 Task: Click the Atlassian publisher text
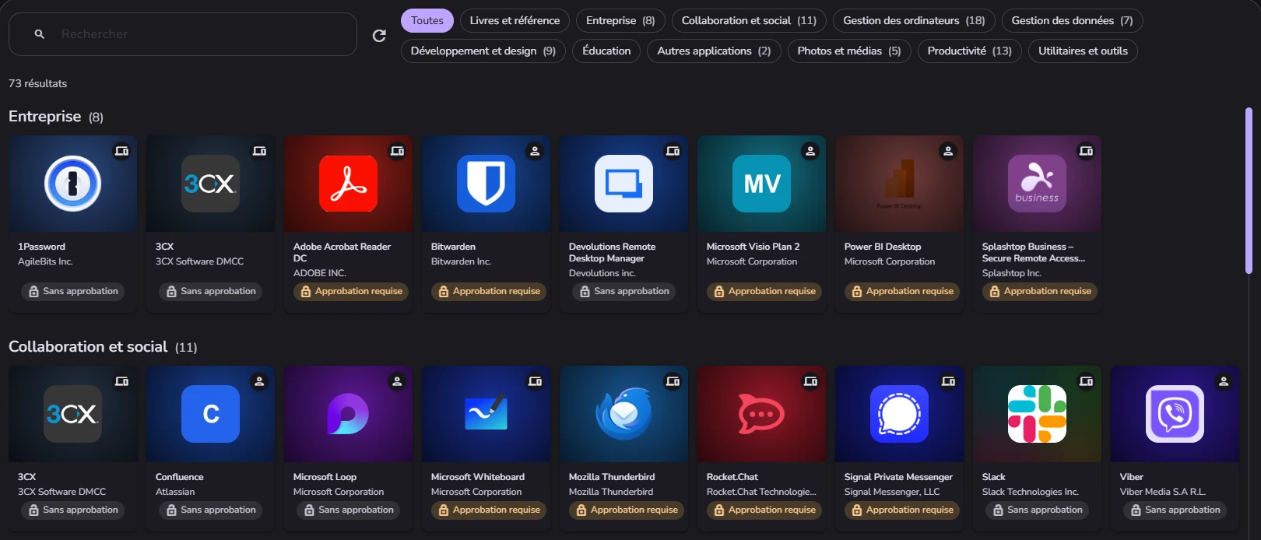[x=175, y=492]
